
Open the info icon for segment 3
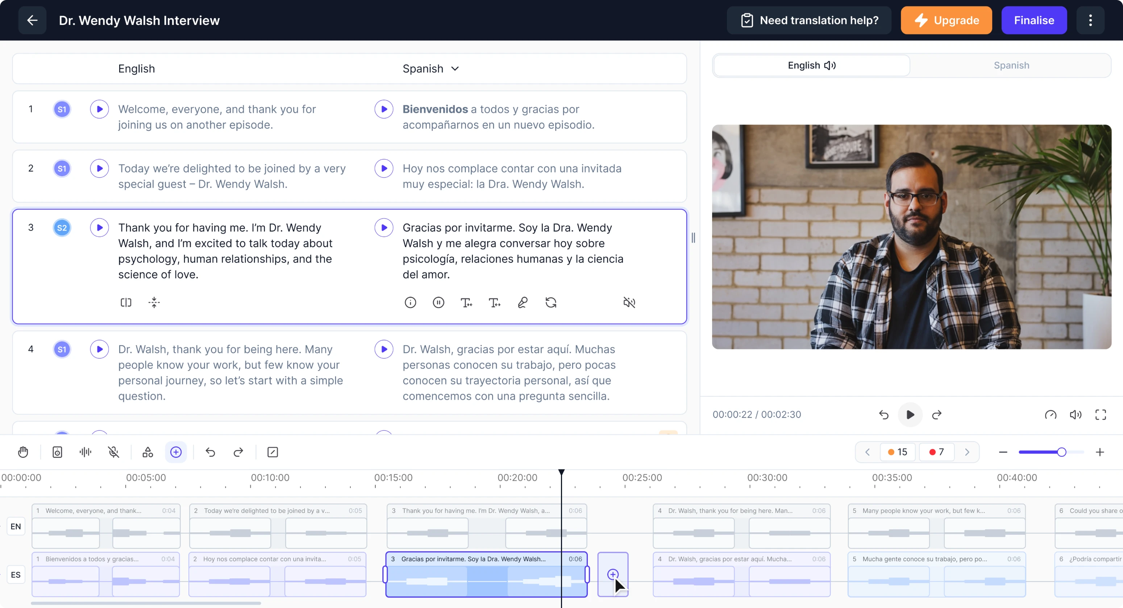[410, 302]
